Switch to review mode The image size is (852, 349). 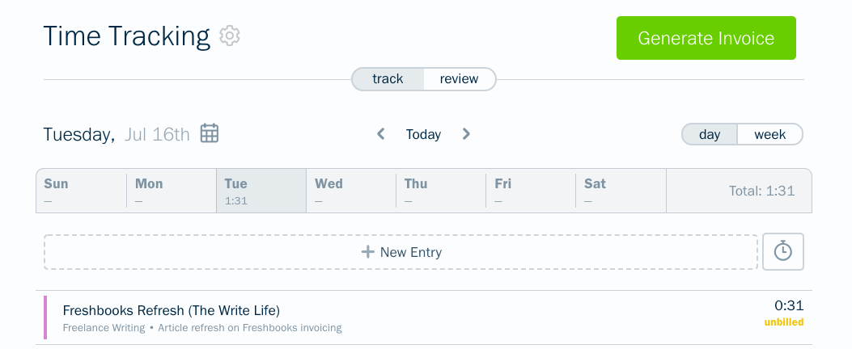[x=459, y=79]
